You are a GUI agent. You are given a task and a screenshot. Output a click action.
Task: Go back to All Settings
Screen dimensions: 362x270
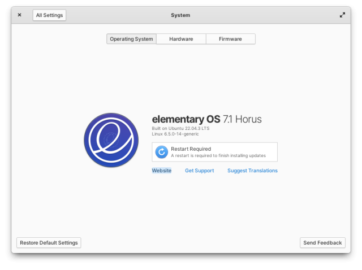(x=49, y=15)
